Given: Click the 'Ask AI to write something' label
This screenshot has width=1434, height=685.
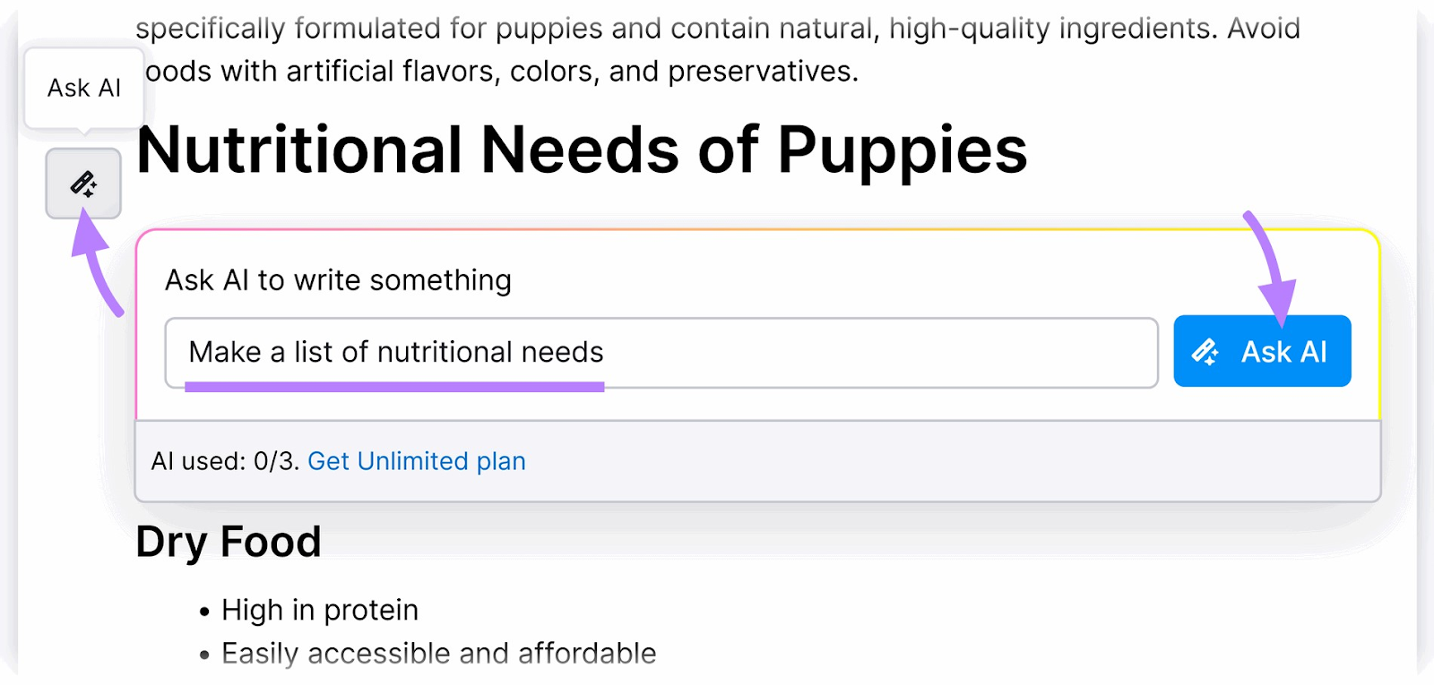Looking at the screenshot, I should pos(338,280).
